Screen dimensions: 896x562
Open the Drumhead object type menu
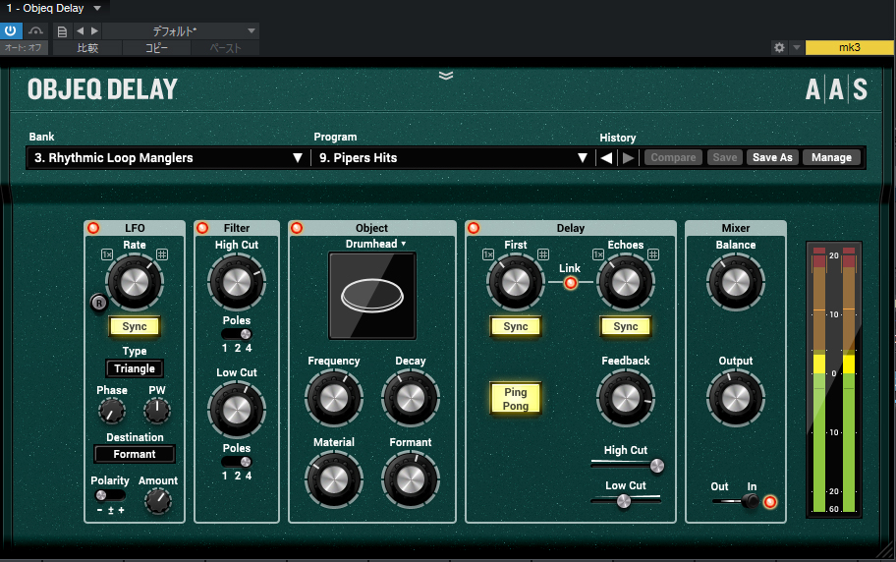tap(375, 244)
